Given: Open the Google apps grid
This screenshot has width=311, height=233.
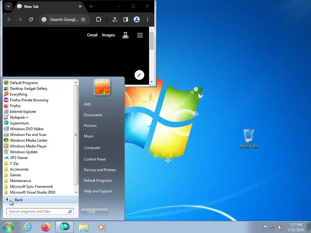Looking at the screenshot, I should (140, 35).
